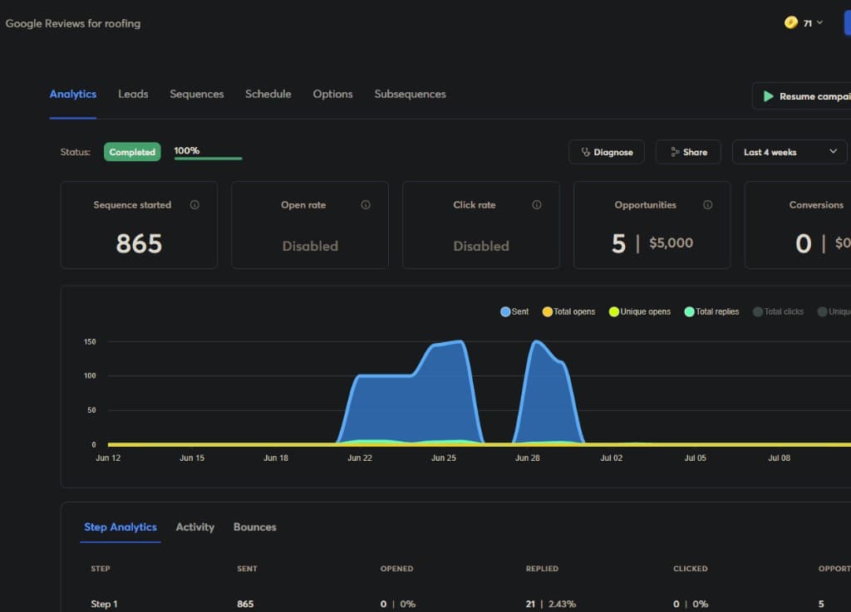This screenshot has width=851, height=612.
Task: Open the Analytics tab
Action: (73, 95)
